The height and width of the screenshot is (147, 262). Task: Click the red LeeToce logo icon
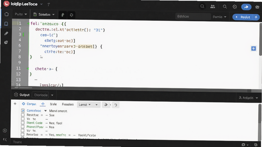click(7, 4)
